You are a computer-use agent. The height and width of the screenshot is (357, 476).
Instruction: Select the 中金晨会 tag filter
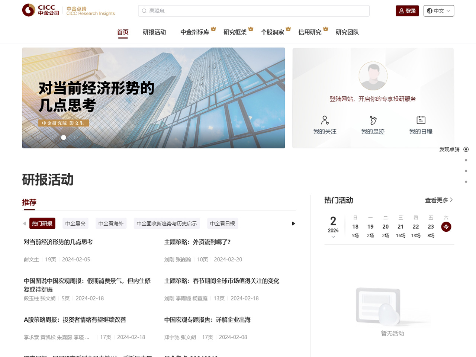[x=75, y=223]
